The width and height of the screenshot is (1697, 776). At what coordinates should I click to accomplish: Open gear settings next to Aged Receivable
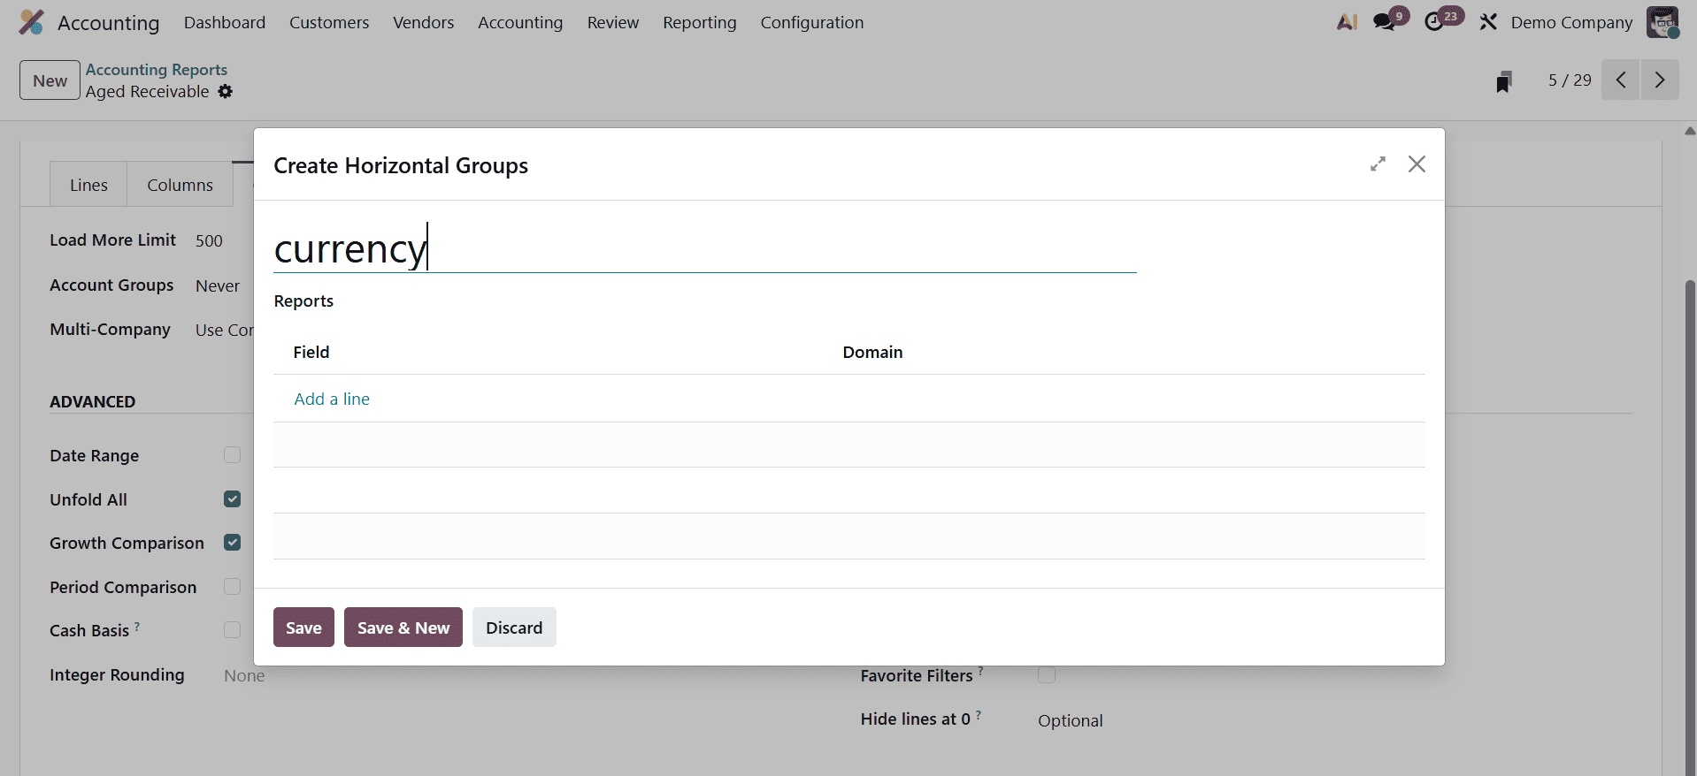pos(226,92)
